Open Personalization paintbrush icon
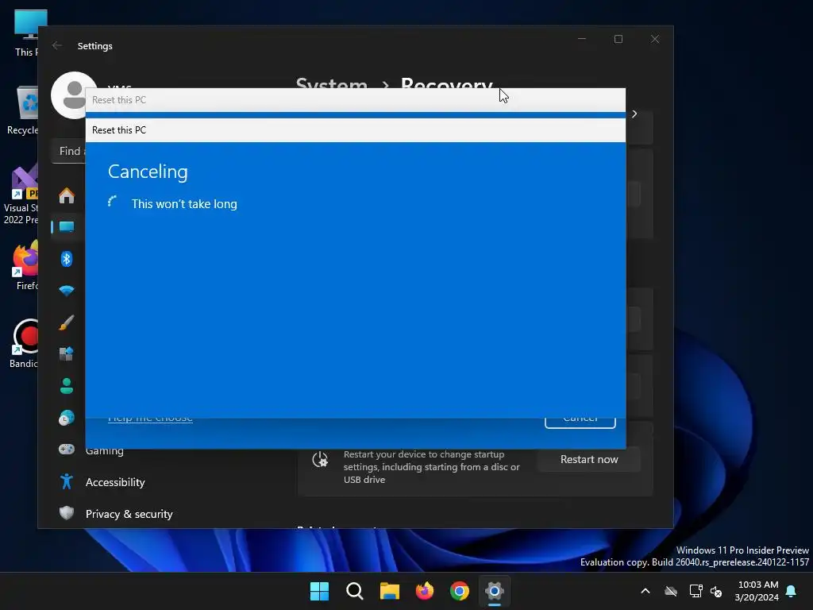Image resolution: width=813 pixels, height=610 pixels. pos(67,322)
